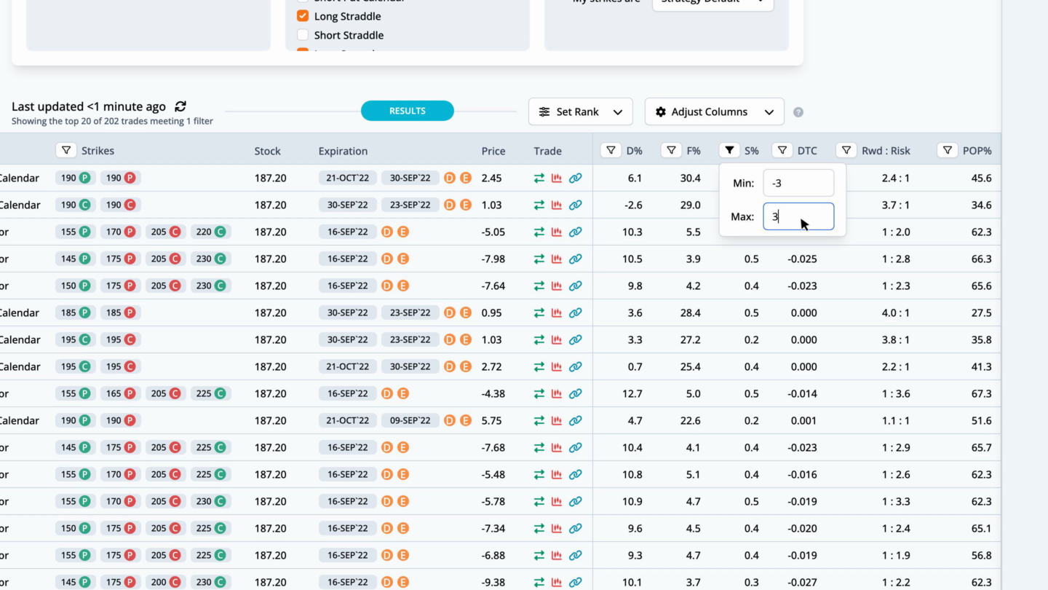Select the RESULTS tab pill
Image resolution: width=1048 pixels, height=590 pixels.
coord(407,111)
